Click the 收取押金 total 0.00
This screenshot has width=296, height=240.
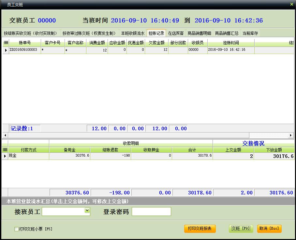(x=152, y=192)
